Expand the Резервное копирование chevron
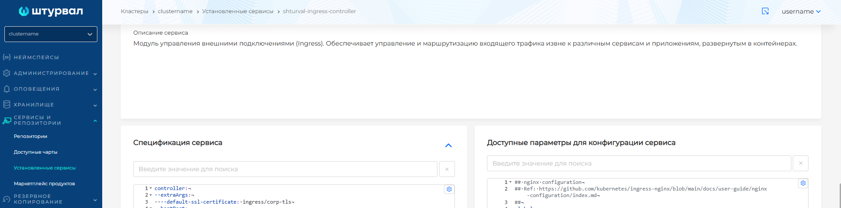Screen dimensions: 841x208 [95, 200]
